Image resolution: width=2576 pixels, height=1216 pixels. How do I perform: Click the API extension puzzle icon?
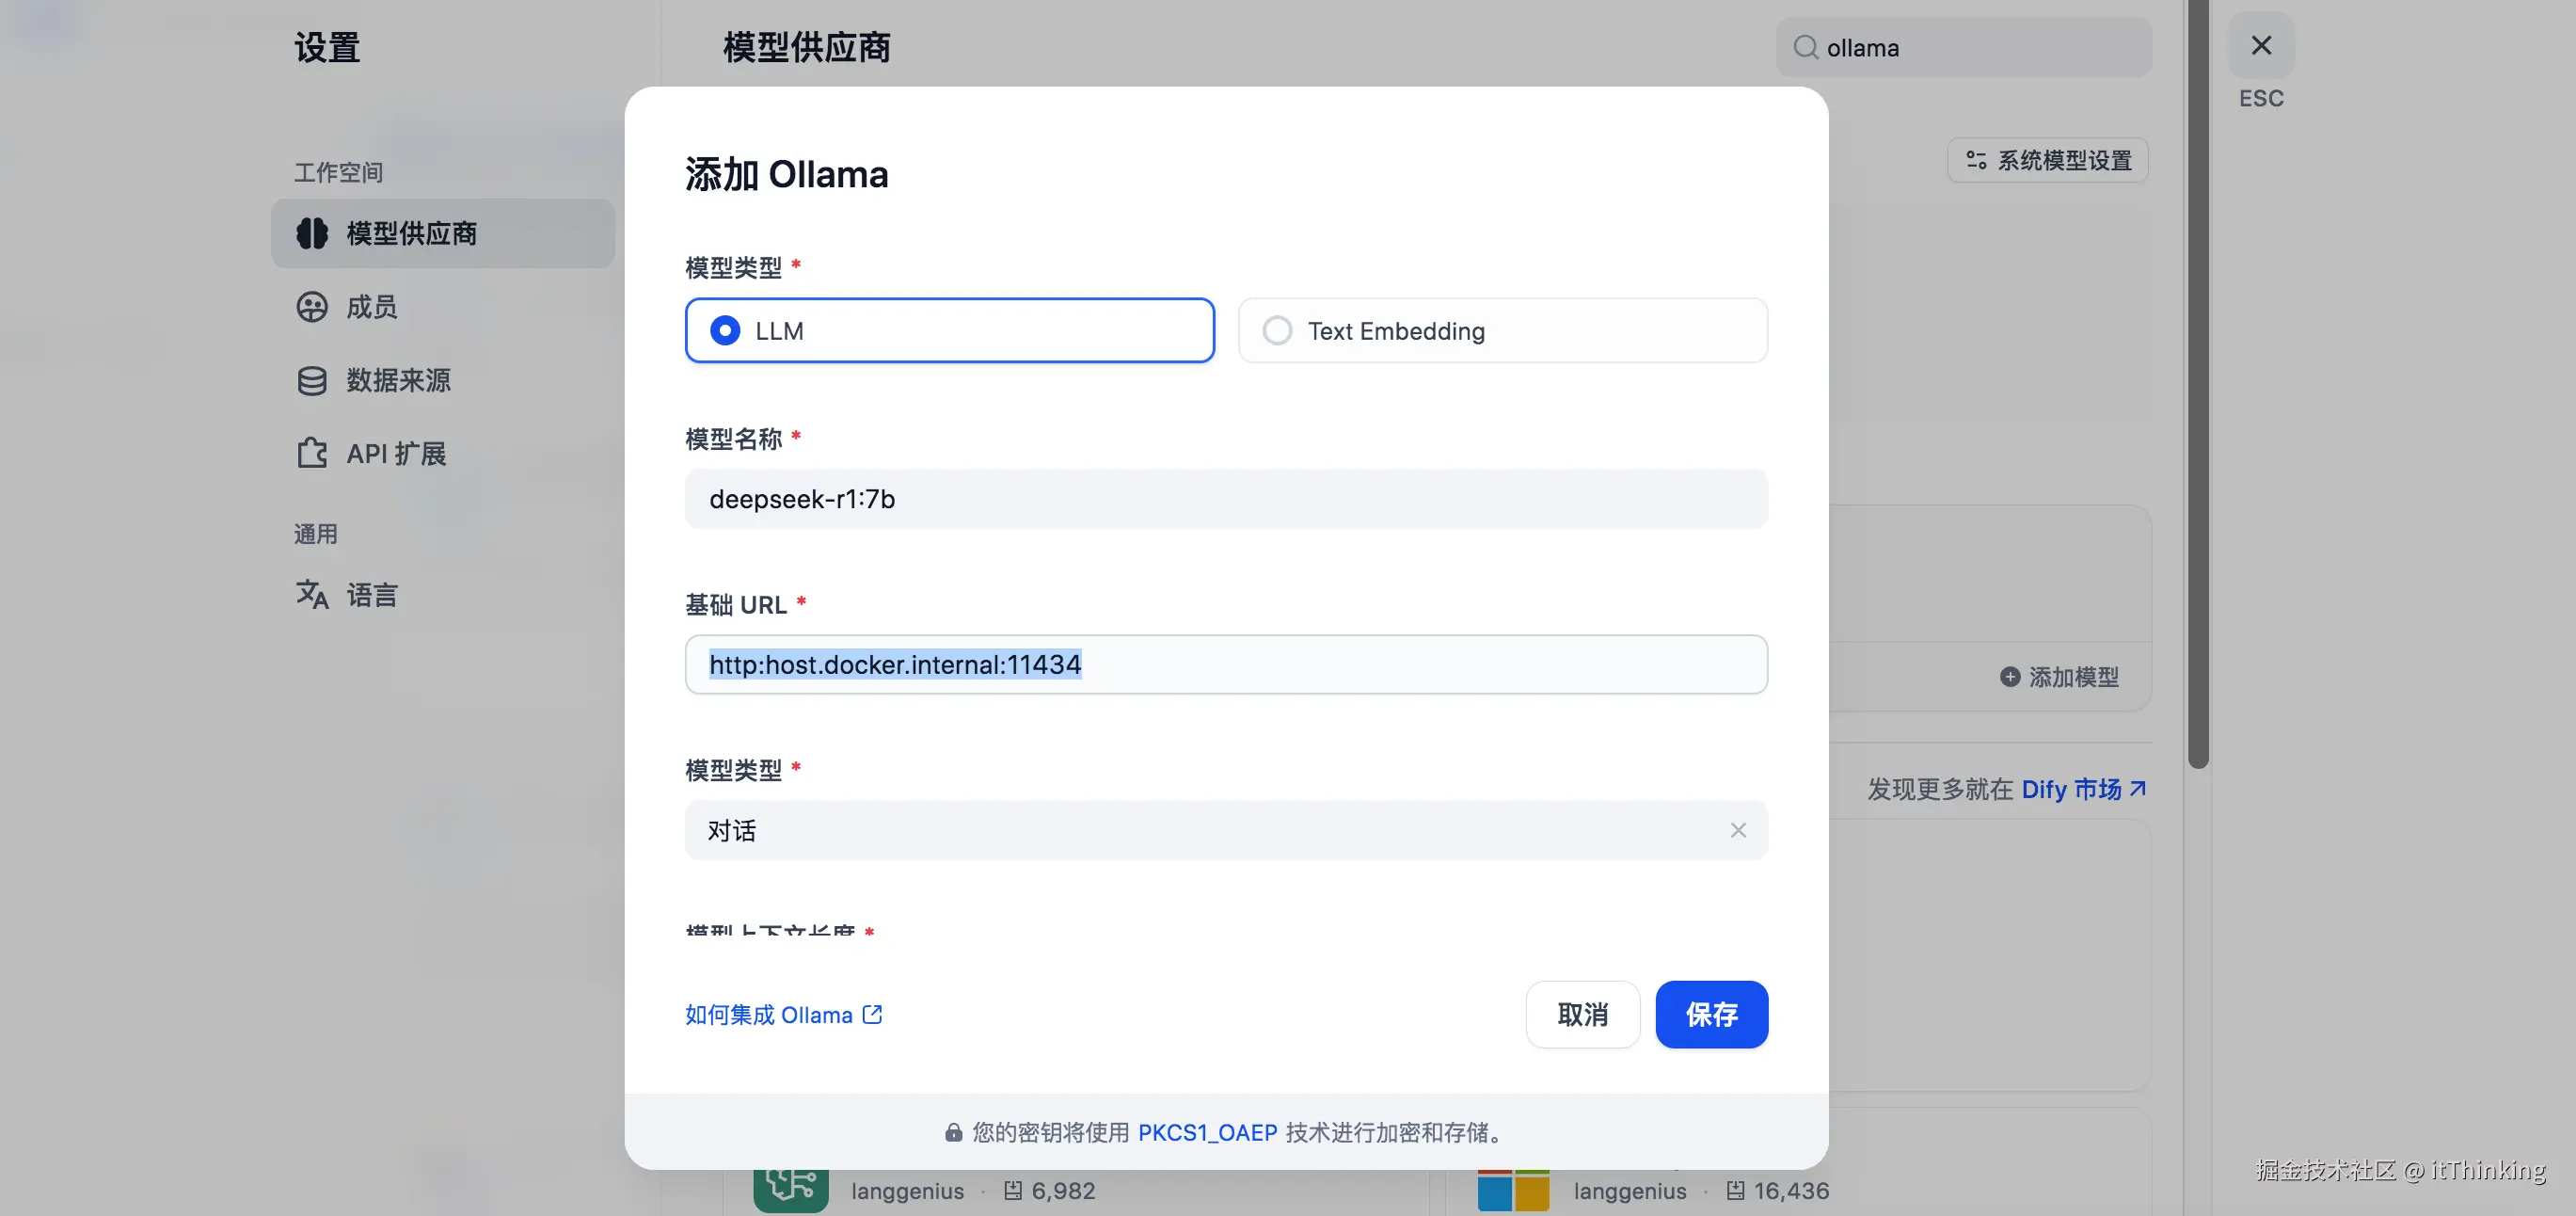coord(312,454)
